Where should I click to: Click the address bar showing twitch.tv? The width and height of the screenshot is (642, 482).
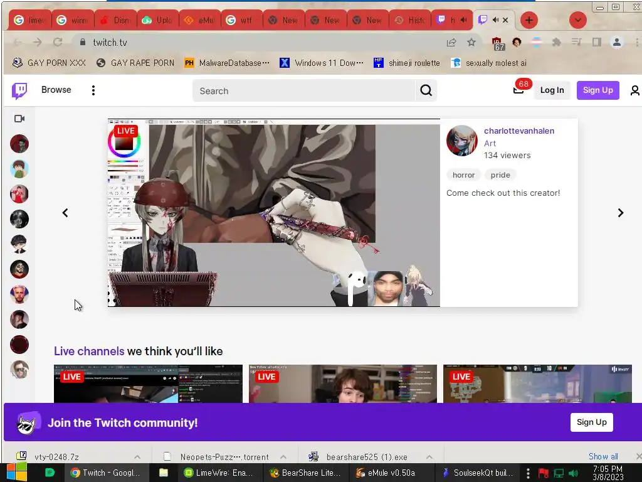tap(262, 42)
